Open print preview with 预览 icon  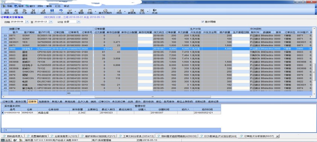tap(119, 11)
